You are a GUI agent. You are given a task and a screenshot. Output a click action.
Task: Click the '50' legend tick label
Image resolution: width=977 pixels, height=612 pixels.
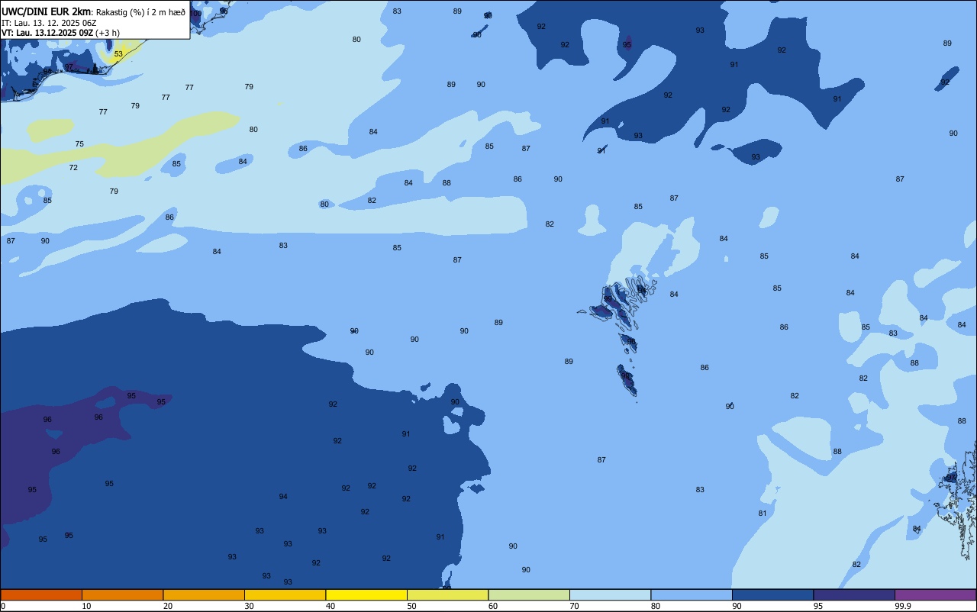pos(413,606)
